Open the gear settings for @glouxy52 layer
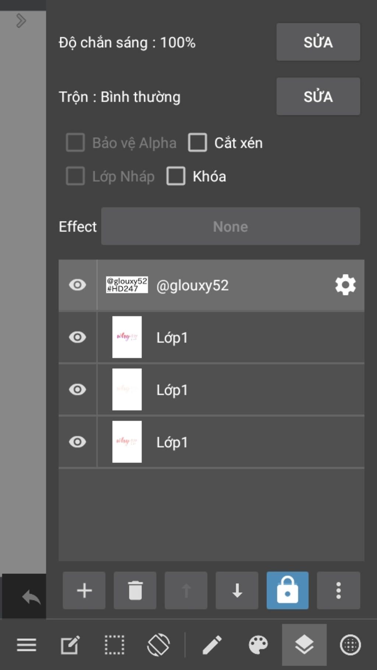This screenshot has width=377, height=670. point(345,285)
